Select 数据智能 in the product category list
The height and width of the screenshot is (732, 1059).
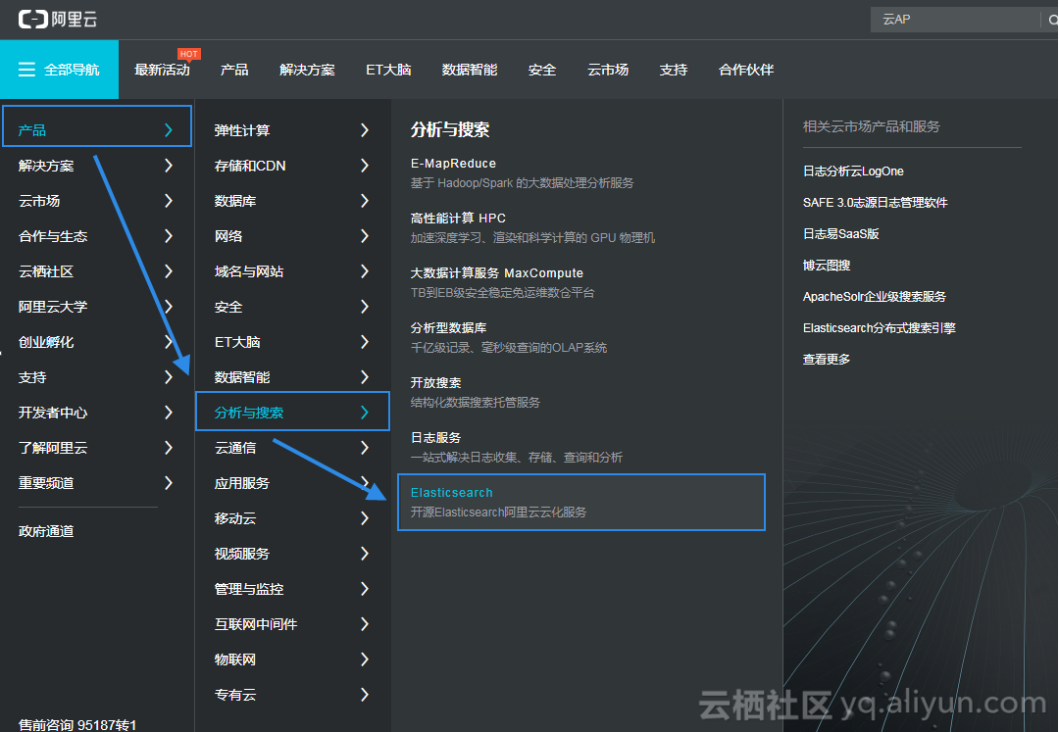(x=242, y=377)
